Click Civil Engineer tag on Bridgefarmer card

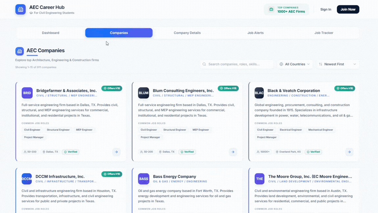[x=32, y=130]
